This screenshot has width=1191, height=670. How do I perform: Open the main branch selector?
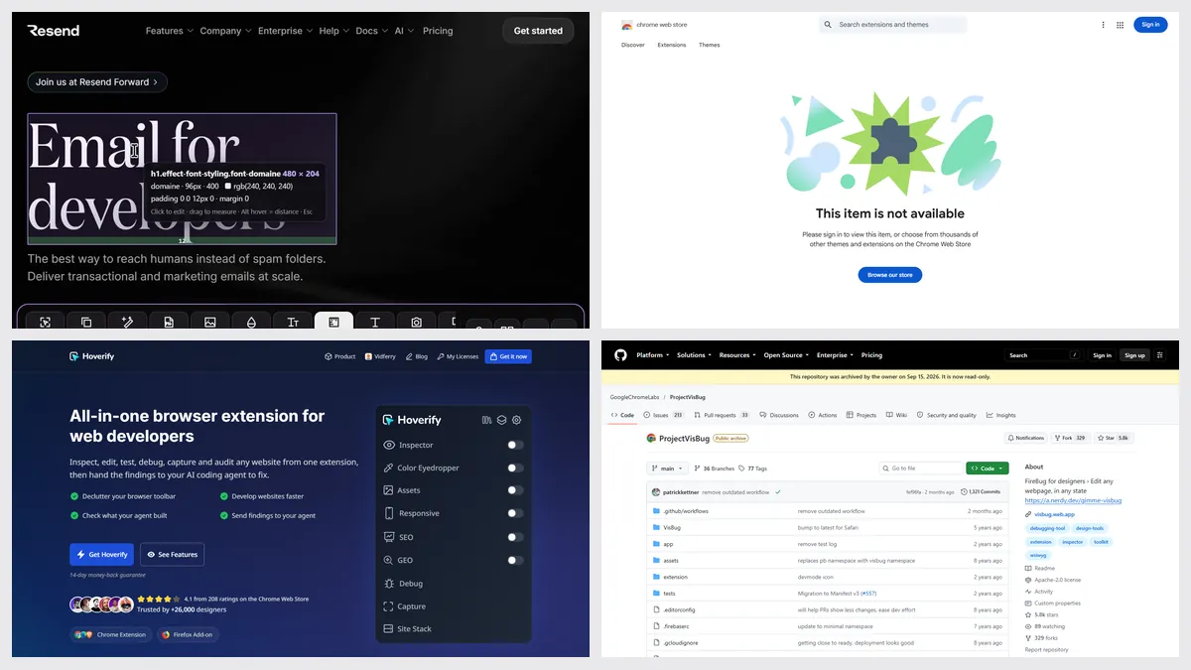point(667,469)
